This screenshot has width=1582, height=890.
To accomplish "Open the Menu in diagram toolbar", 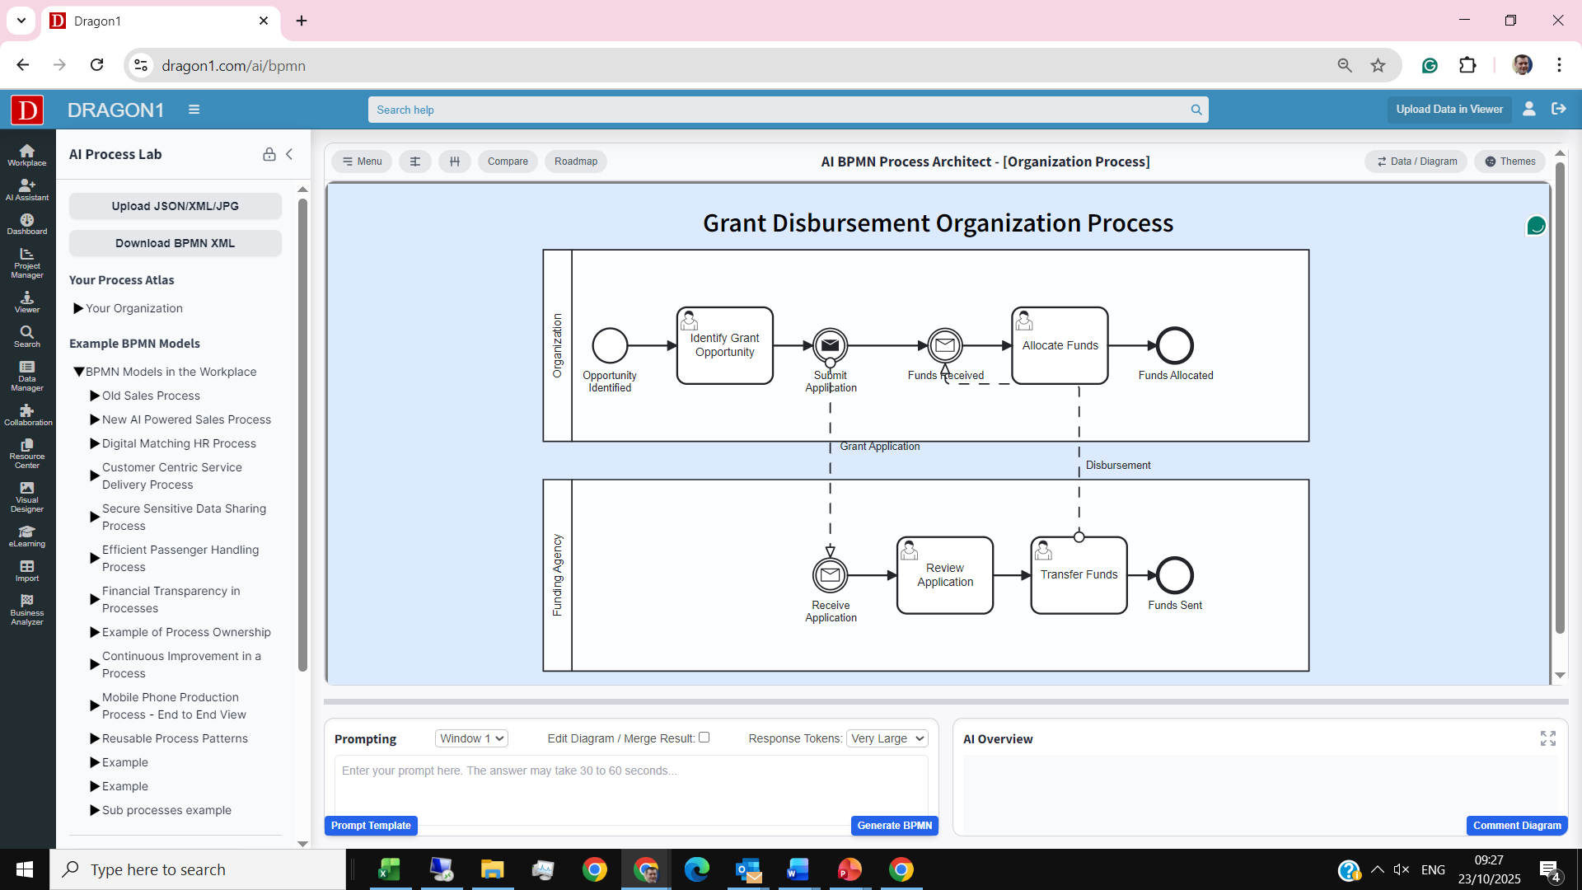I will (362, 162).
